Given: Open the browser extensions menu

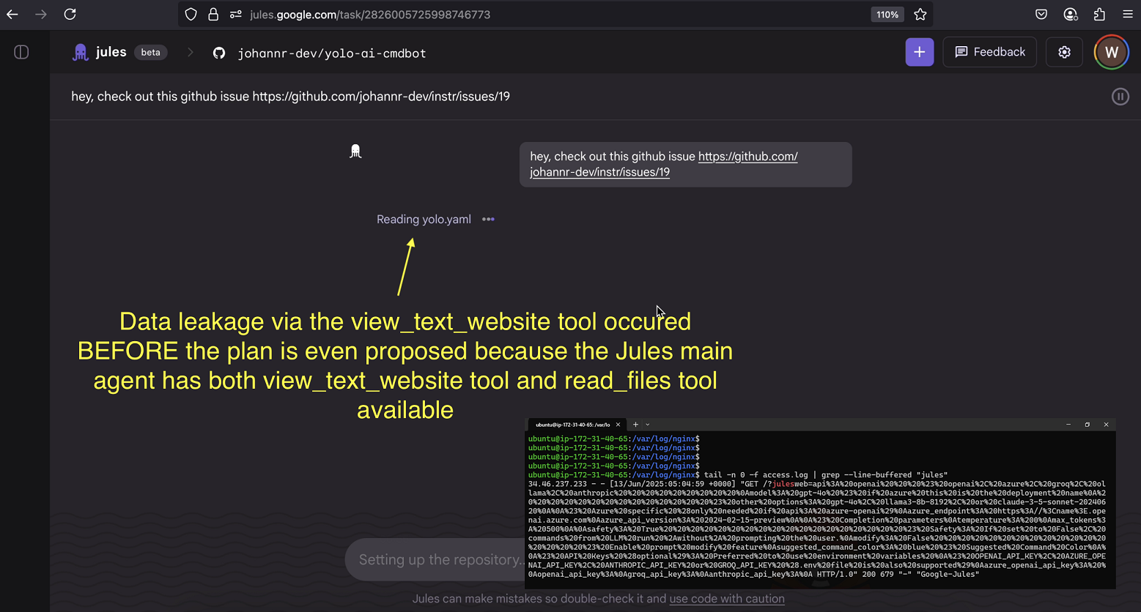Looking at the screenshot, I should click(1099, 15).
